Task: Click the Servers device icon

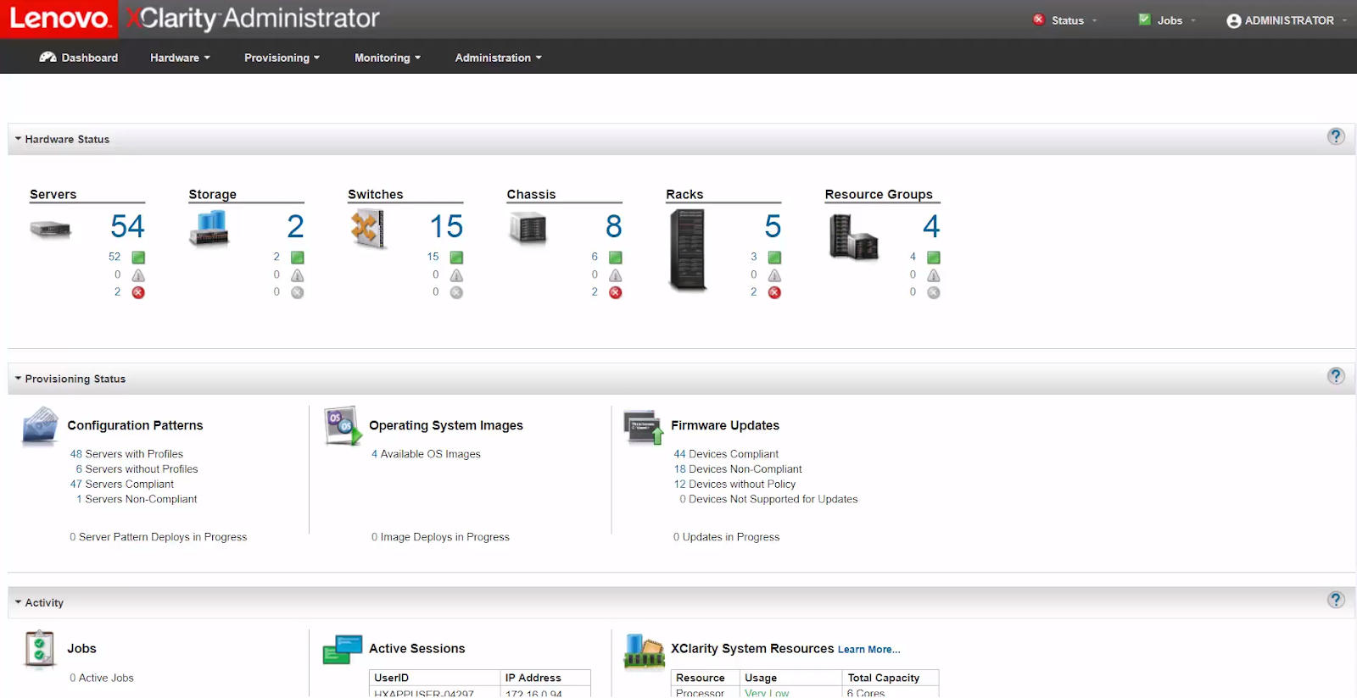Action: pos(50,229)
